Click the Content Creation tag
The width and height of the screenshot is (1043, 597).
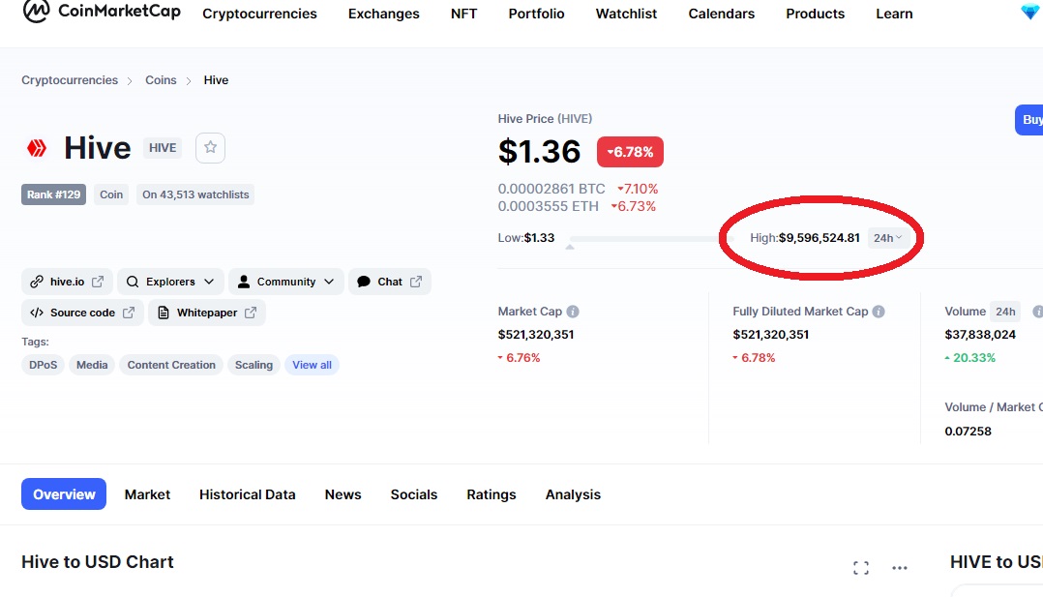point(171,365)
